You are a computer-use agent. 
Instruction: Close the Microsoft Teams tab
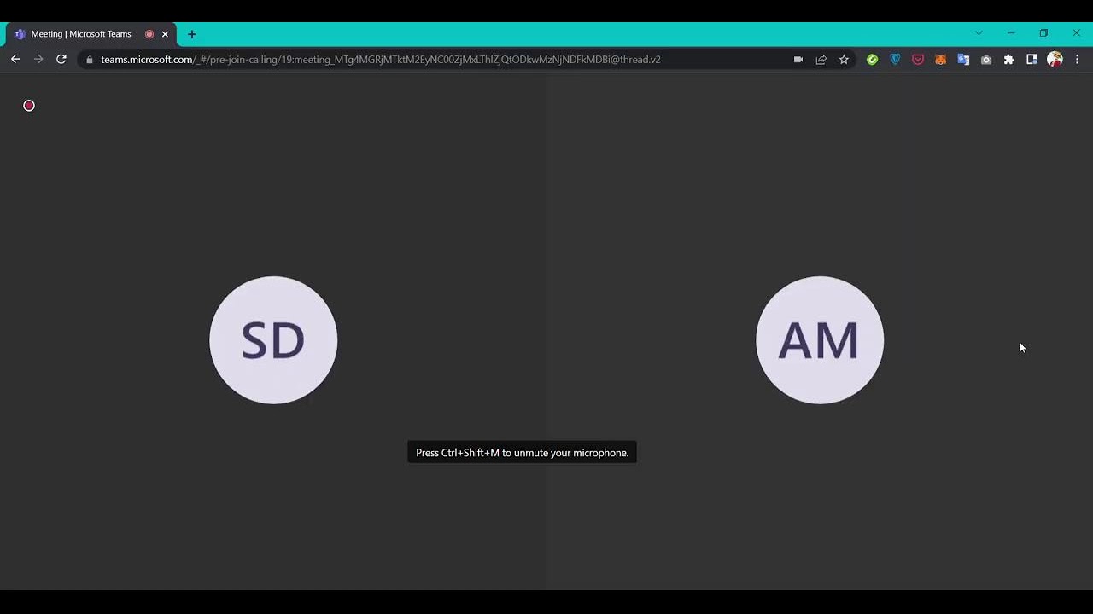165,34
